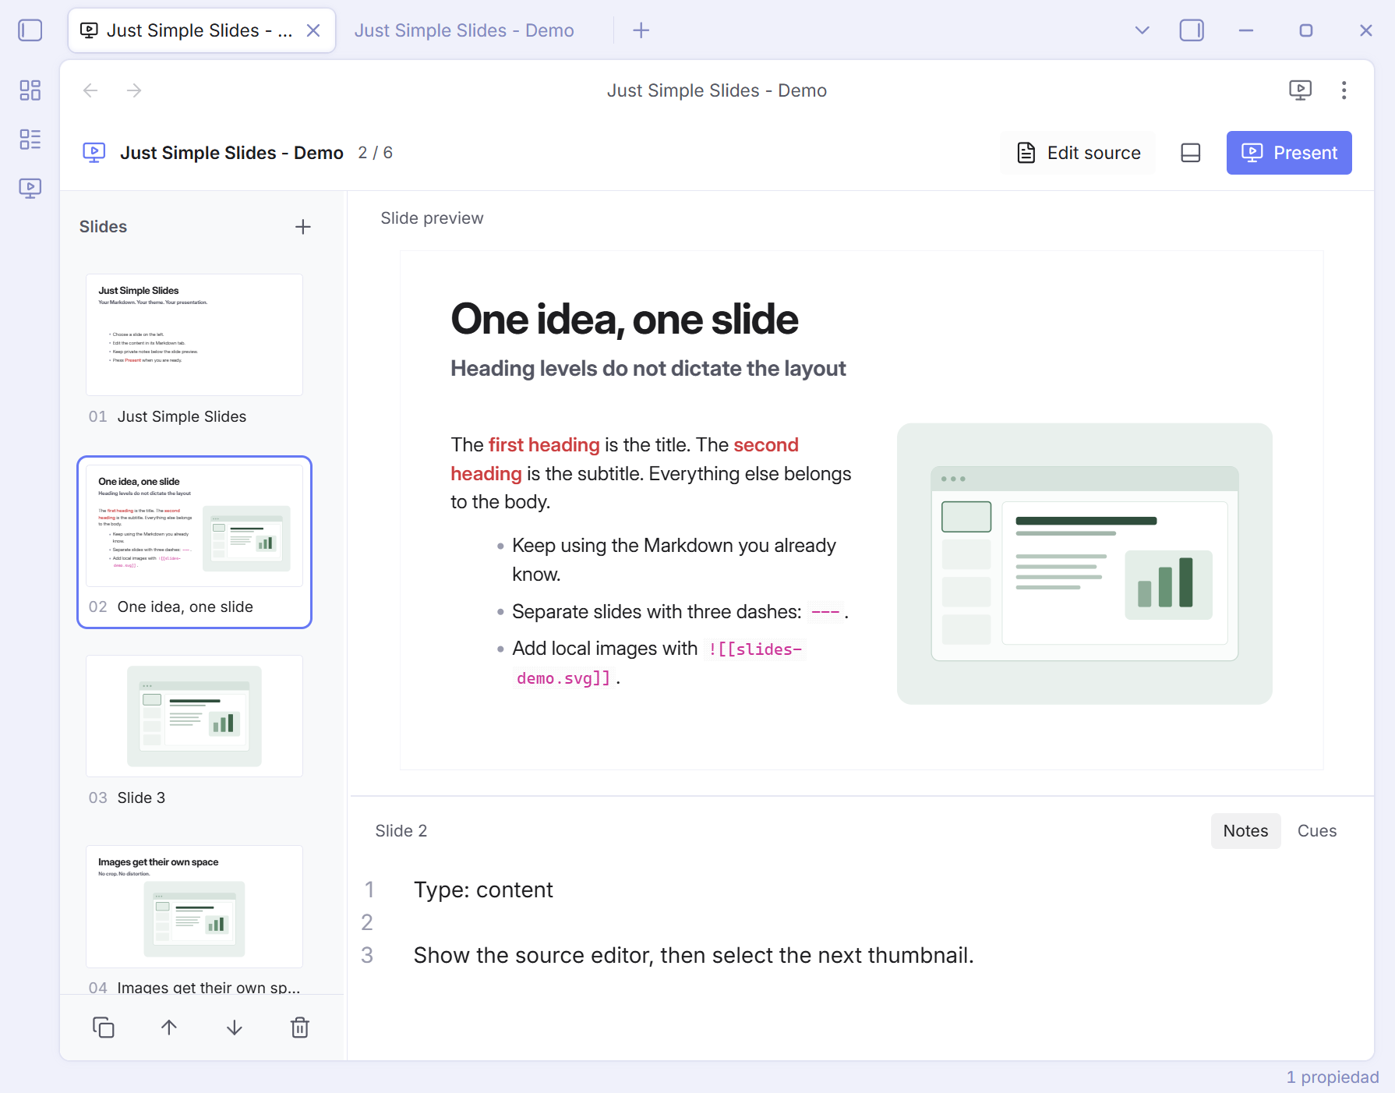Switch to the Cues tab
1395x1093 pixels.
[1316, 831]
